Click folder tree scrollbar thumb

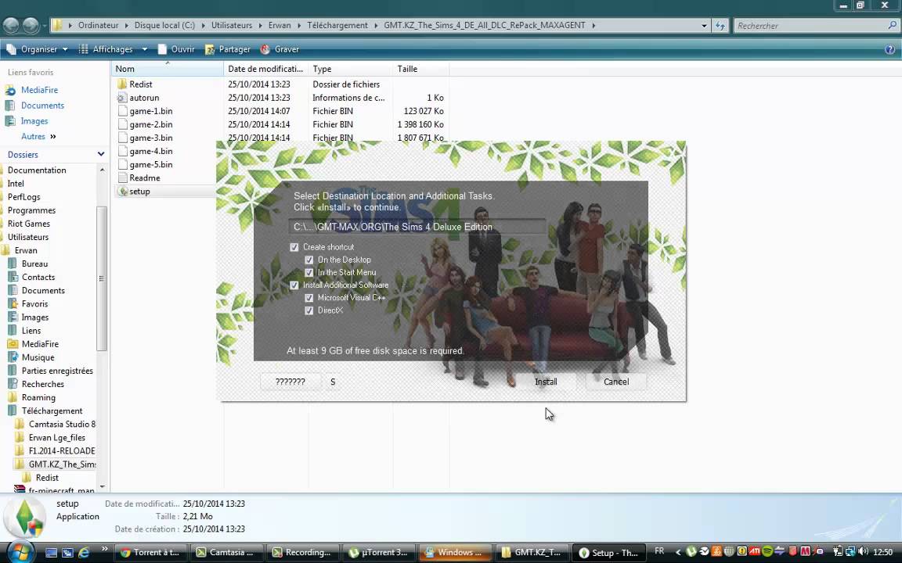(x=102, y=278)
